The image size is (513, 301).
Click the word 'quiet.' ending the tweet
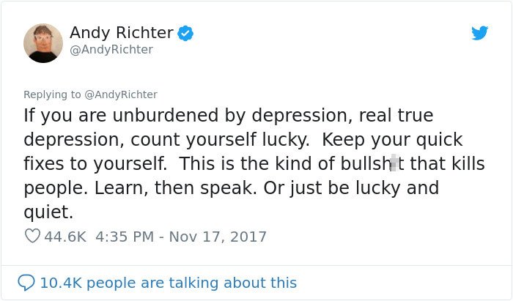click(48, 212)
